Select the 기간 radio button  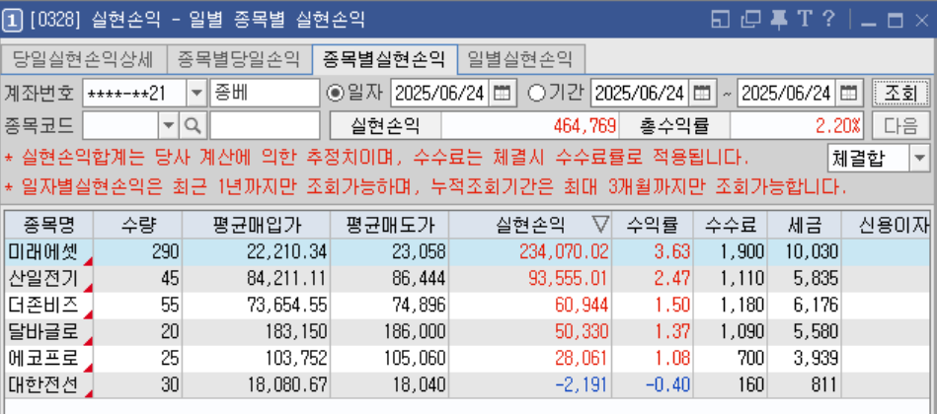[537, 94]
